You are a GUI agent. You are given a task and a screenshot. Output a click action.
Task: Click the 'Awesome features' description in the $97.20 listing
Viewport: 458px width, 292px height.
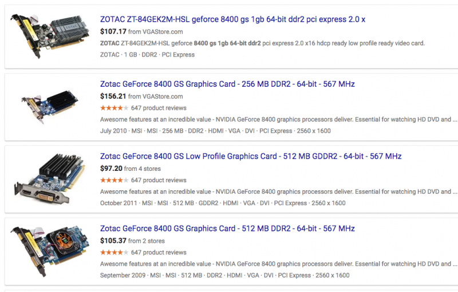279,192
